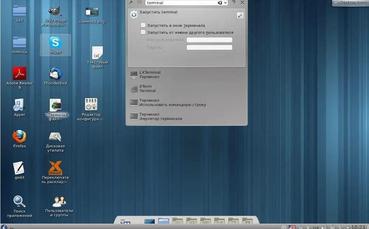The height and width of the screenshot is (229, 369).
Task: Enable Запустить в окне терминала checkbox
Action: click(x=143, y=25)
